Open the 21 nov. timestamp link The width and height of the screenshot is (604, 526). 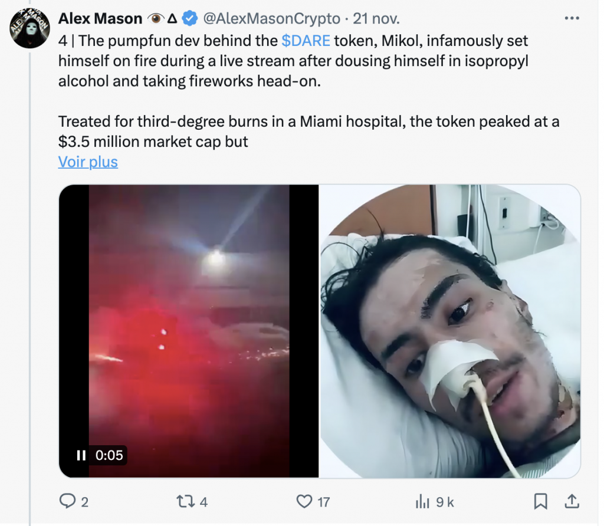376,19
